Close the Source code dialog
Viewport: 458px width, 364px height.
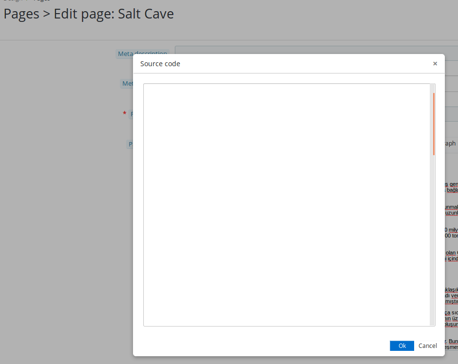[x=435, y=64]
